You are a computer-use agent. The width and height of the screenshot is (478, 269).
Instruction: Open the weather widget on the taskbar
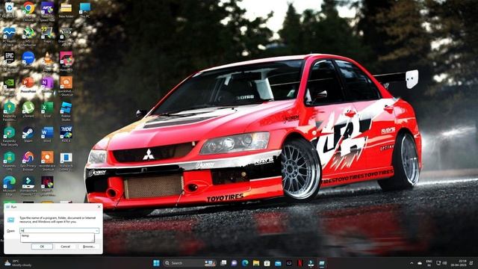(18, 263)
